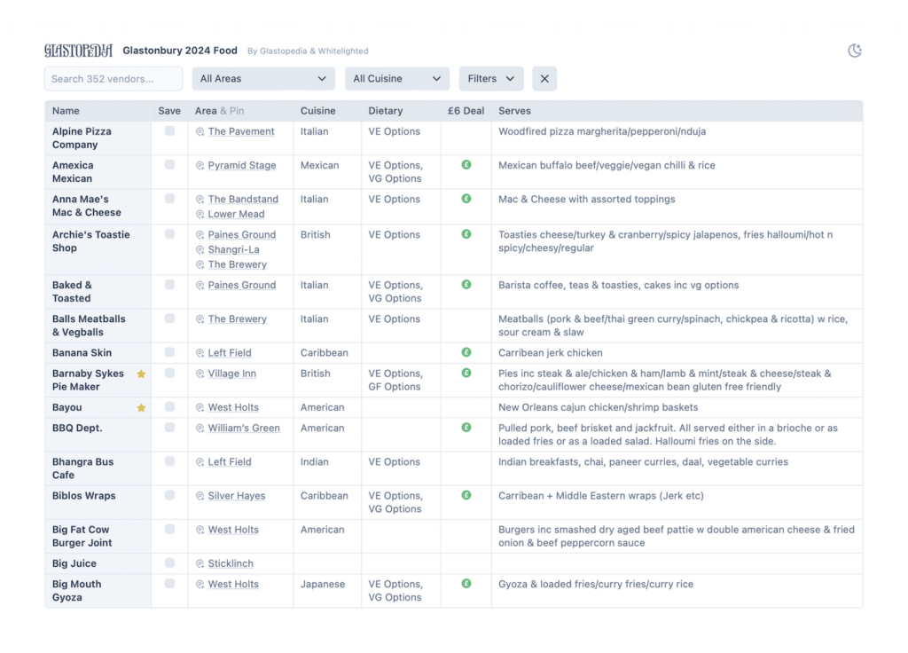Tick the Save checkbox for Big Juice
908x653 pixels.
[x=169, y=563]
